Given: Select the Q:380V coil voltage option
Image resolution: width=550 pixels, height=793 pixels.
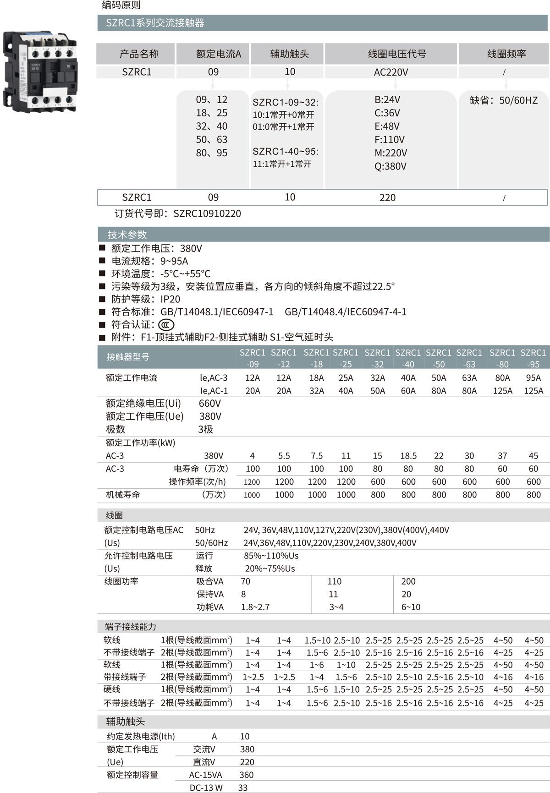Looking at the screenshot, I should point(390,166).
